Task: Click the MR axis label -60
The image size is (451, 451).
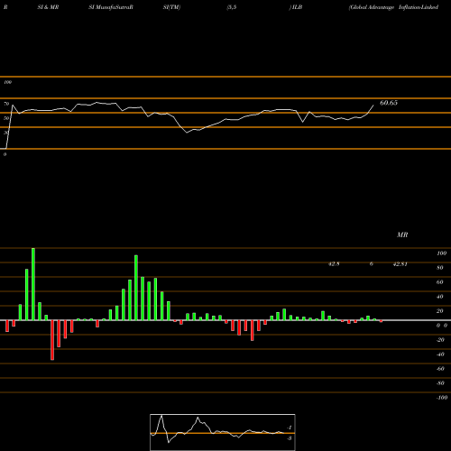Action: pos(440,369)
